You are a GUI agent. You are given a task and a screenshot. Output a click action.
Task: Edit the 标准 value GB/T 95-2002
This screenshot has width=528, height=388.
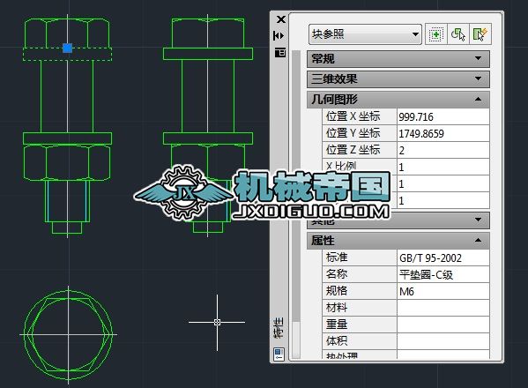tap(443, 258)
